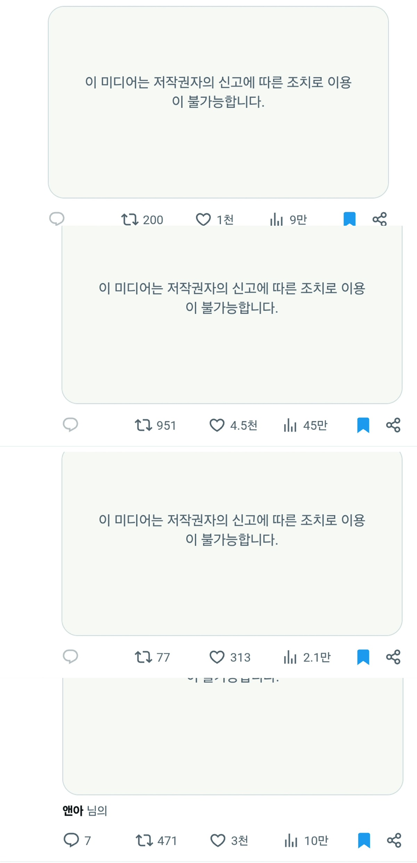Viewport: 417px width, 863px height.
Task: Like the tweet with 4.5천 likes
Action: pos(217,425)
